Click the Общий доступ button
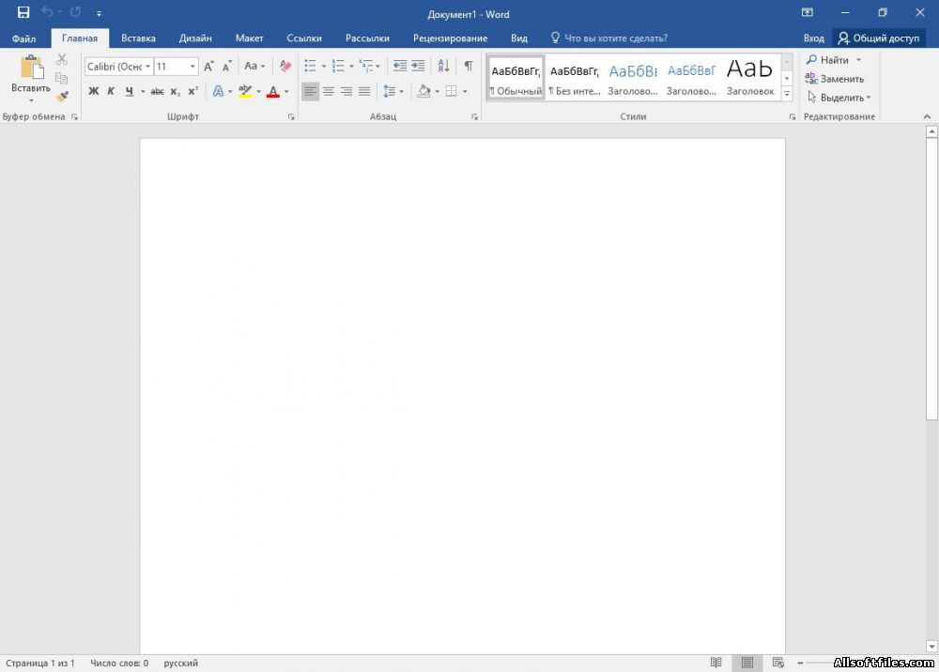The width and height of the screenshot is (939, 672). [879, 38]
